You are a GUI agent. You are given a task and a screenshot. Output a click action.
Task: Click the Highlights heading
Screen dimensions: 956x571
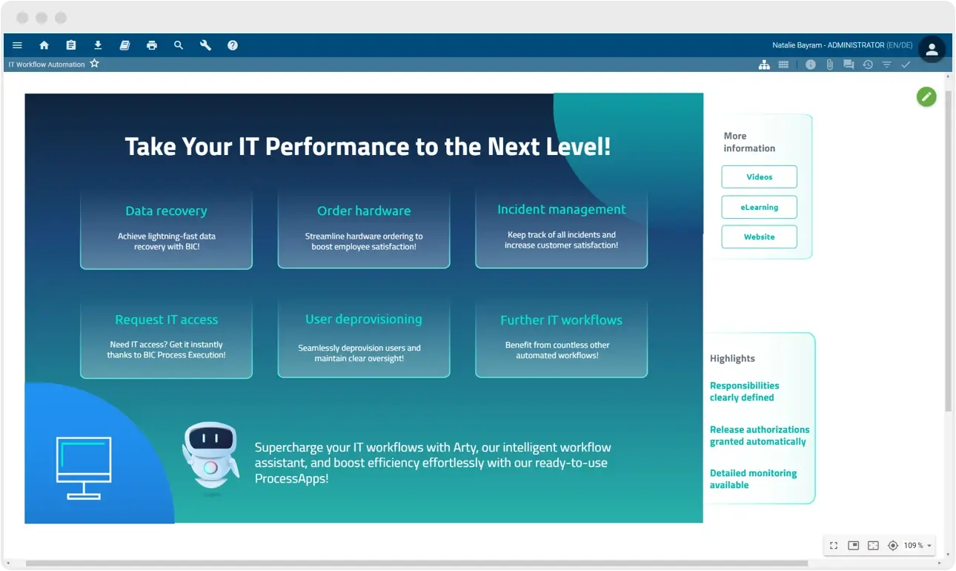[732, 358]
